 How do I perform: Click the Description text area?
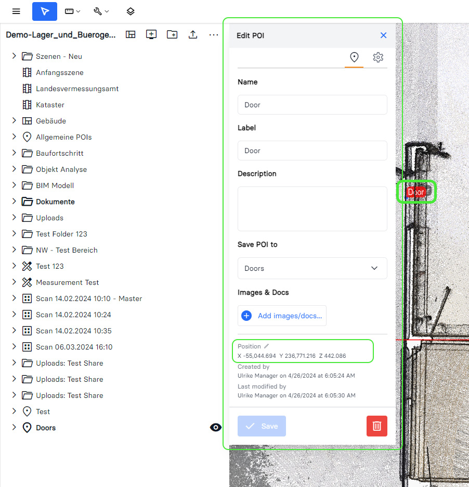coord(312,208)
